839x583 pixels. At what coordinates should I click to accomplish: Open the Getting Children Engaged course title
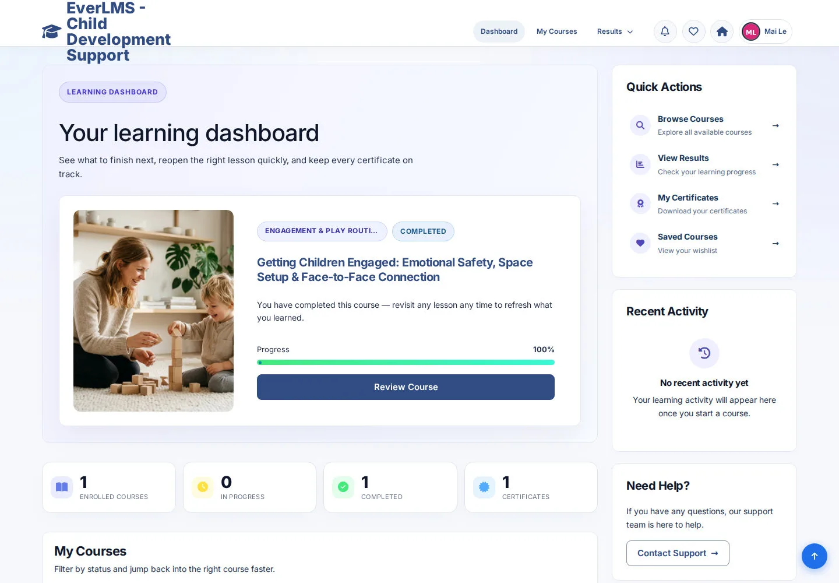(395, 270)
